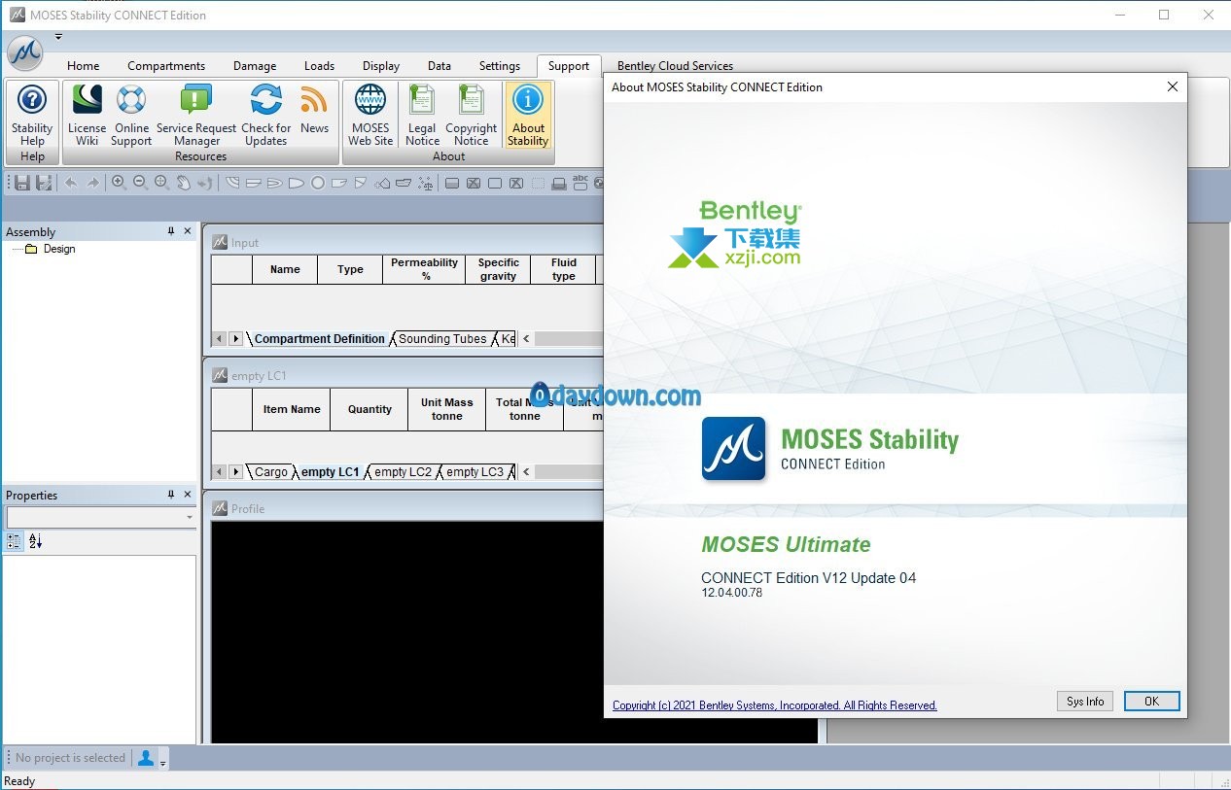Viewport: 1231px width, 790px height.
Task: Click the Unit Mass tonne header
Action: (x=447, y=409)
